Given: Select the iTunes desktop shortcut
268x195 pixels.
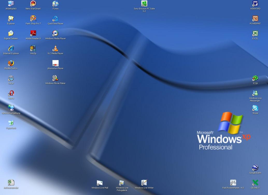Looking at the screenshot, I should 55,4.
